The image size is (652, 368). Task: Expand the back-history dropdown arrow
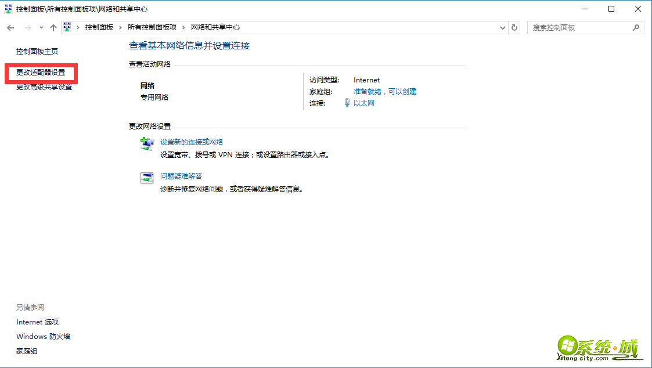(41, 27)
